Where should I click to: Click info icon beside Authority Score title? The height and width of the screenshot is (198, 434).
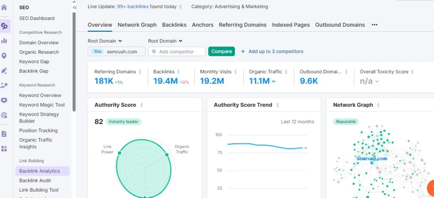pos(142,105)
